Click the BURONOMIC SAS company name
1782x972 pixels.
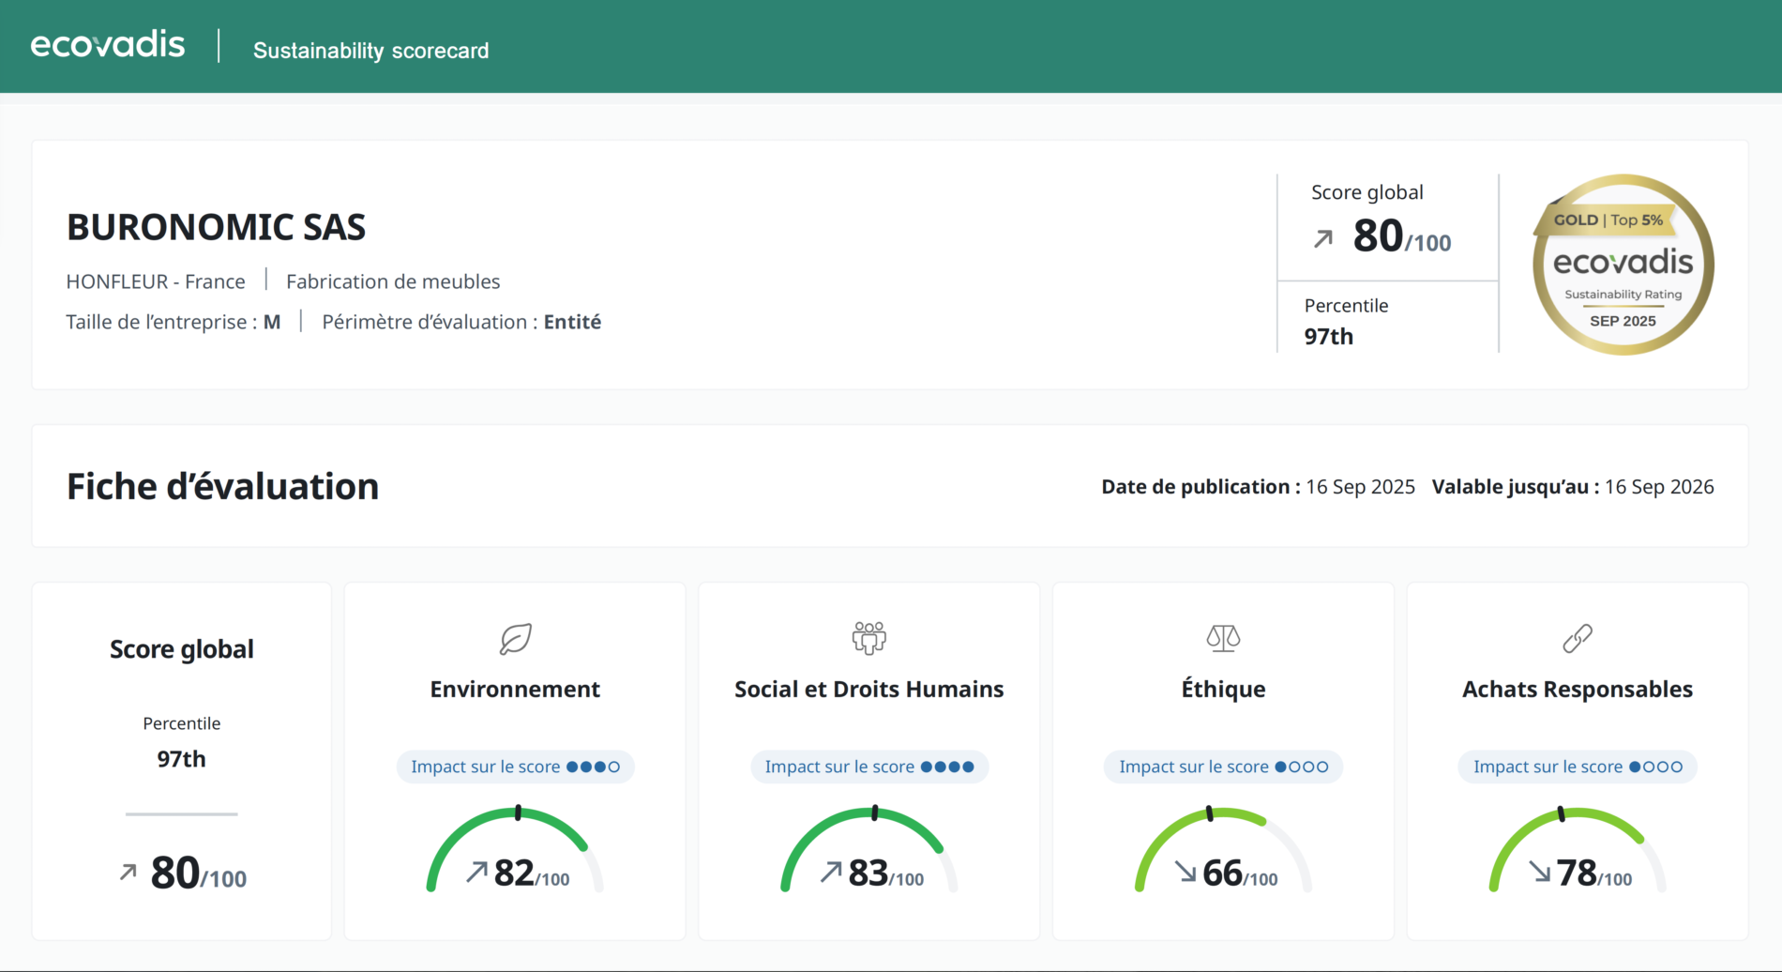pos(216,227)
